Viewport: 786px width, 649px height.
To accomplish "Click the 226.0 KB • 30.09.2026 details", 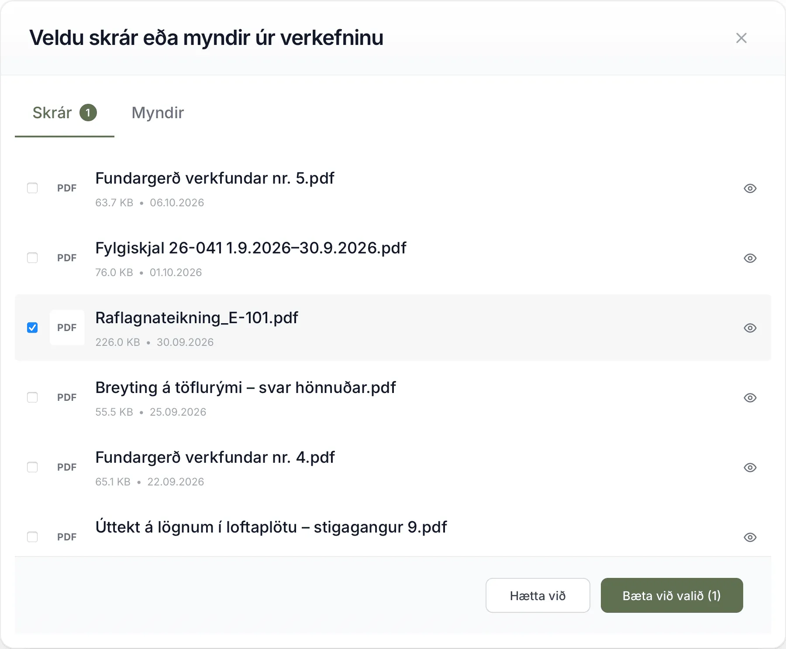I will [x=155, y=342].
